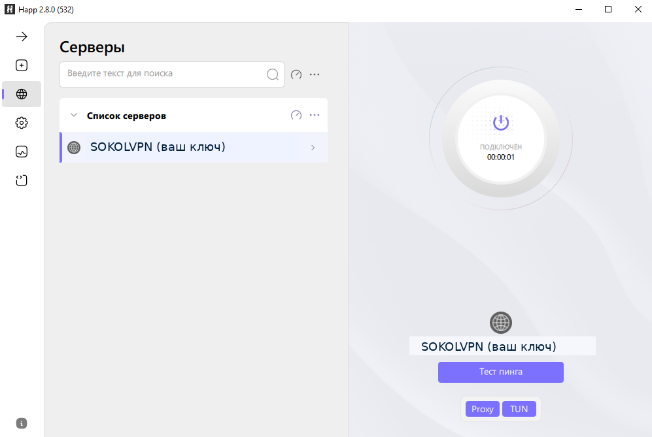This screenshot has height=437, width=652.
Task: Switch connection mode to TUN
Action: (x=519, y=408)
